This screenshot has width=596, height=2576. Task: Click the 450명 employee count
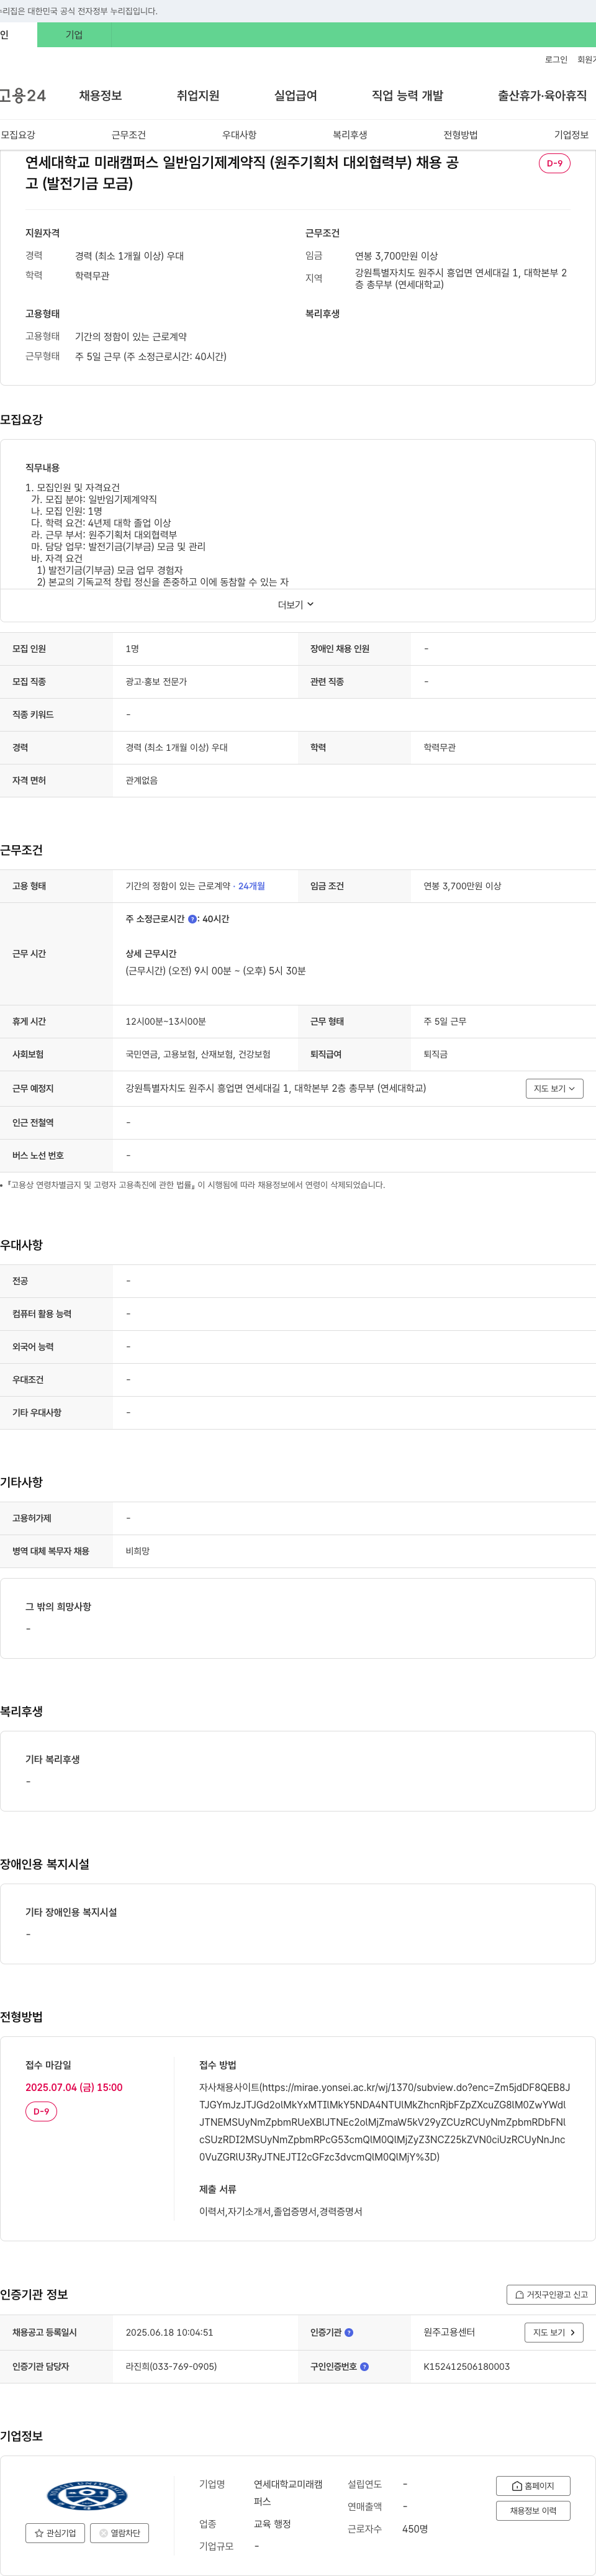pyautogui.click(x=415, y=2528)
